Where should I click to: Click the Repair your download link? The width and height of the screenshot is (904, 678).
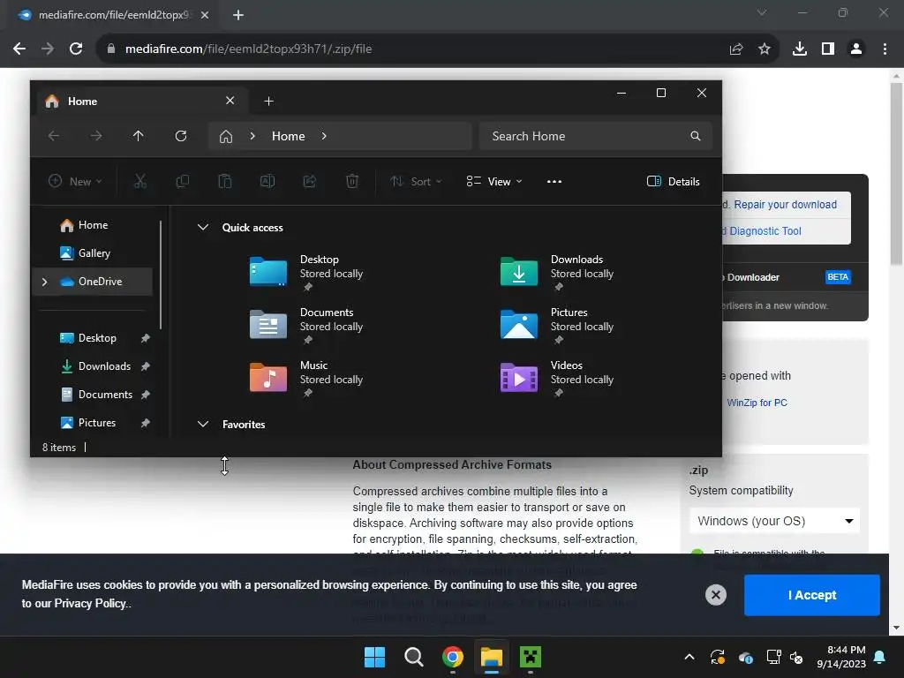point(785,205)
